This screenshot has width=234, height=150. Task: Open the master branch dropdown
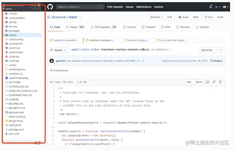coord(59,50)
